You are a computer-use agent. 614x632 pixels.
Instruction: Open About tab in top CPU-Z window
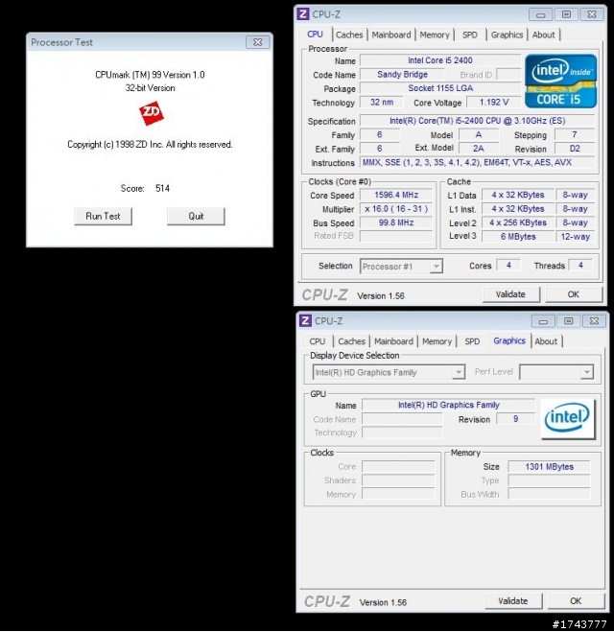tap(543, 35)
